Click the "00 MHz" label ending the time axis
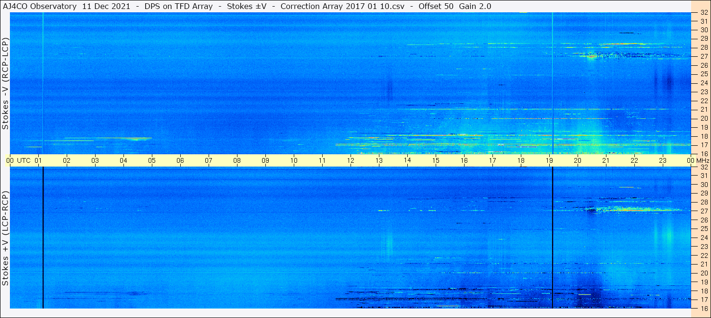The width and height of the screenshot is (711, 318). 698,160
